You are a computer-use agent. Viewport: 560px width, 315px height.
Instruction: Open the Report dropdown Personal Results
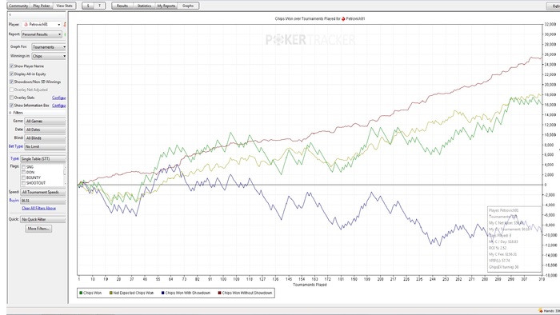[42, 34]
